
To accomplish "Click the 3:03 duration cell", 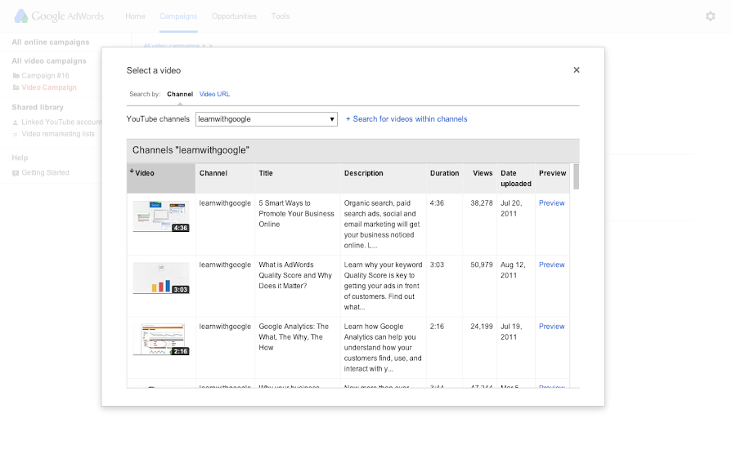I will pos(437,265).
